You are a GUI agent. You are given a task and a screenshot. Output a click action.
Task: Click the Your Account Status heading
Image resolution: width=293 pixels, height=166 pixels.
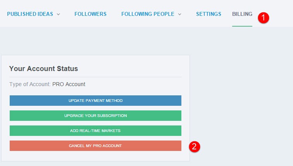[43, 68]
